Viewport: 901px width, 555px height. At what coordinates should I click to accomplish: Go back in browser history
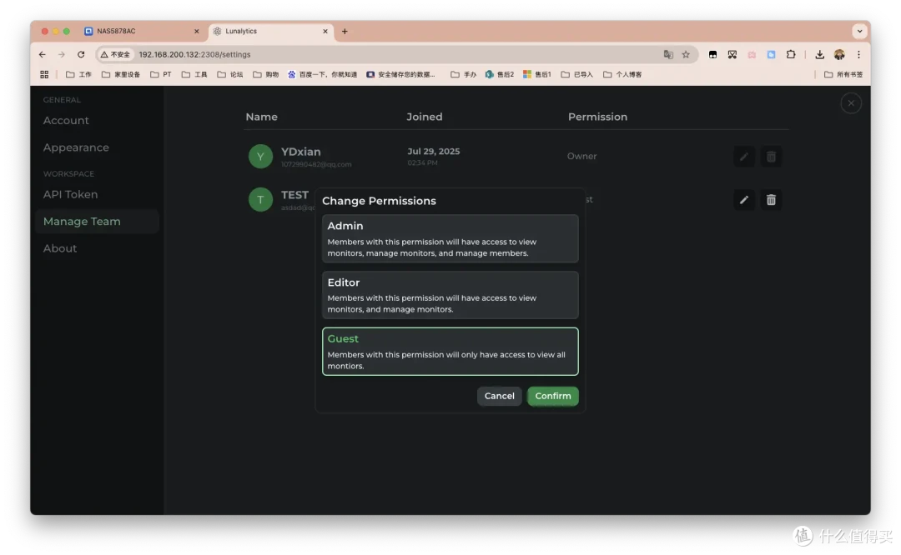pyautogui.click(x=43, y=54)
